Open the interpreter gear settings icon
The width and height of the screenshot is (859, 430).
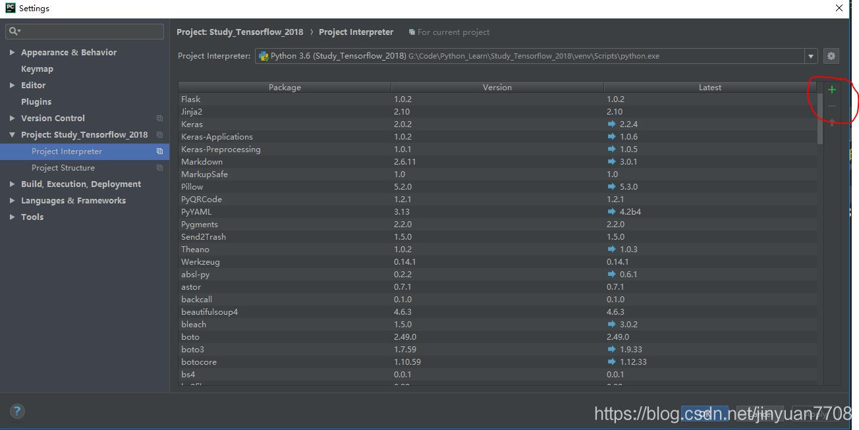click(x=831, y=56)
